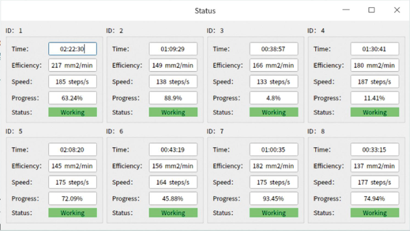Close the Status window
This screenshot has width=410, height=231.
pos(397,10)
